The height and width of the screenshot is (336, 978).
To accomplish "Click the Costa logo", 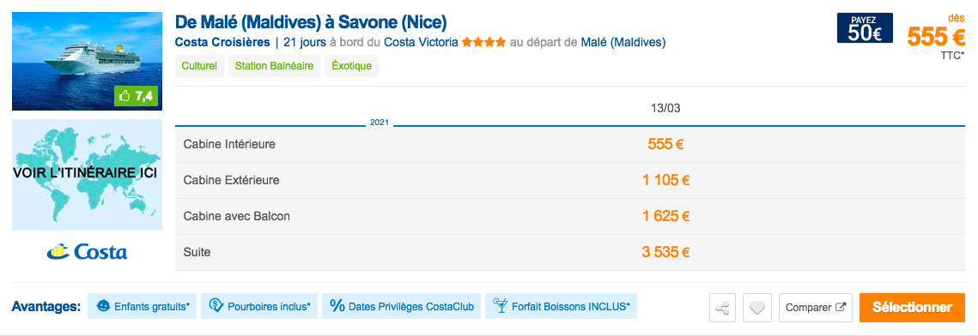I will (87, 251).
